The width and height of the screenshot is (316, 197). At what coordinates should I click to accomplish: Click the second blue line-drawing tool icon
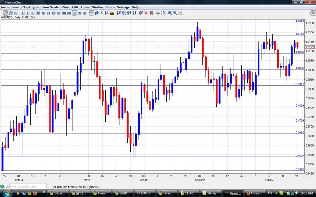click(124, 13)
